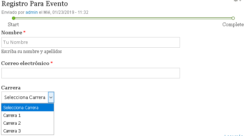Open the admin author link

(x=31, y=12)
